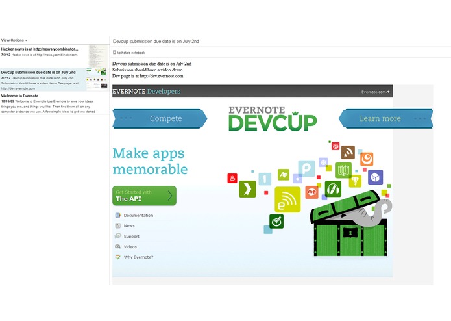Click the orange 'me' speech bubble icon
The image size is (451, 321).
click(311, 192)
